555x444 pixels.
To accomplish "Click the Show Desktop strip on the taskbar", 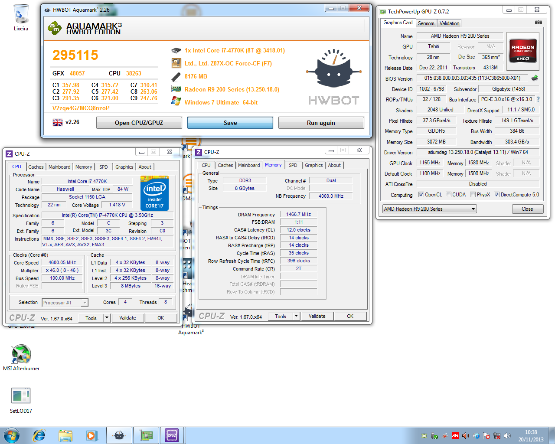I will [x=552, y=435].
